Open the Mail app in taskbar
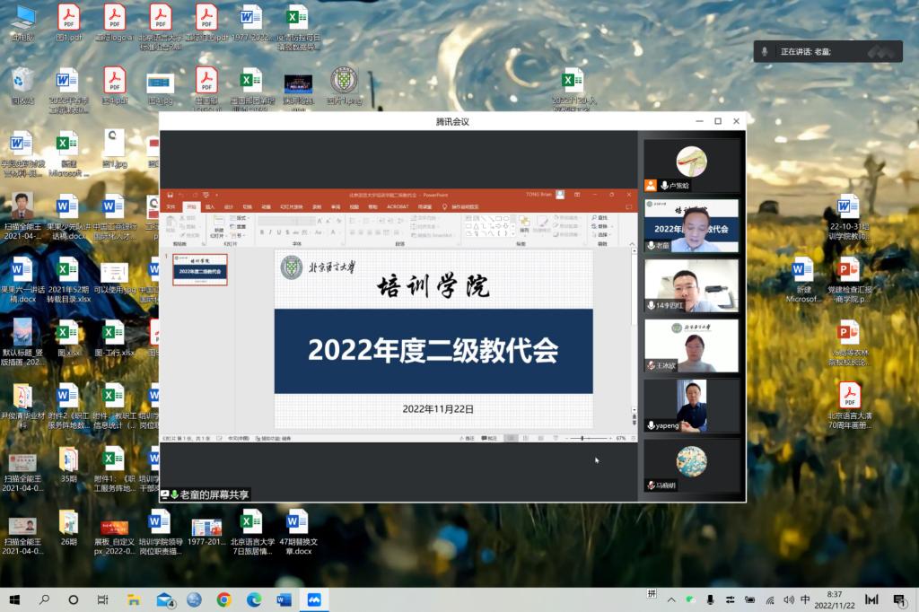 click(x=165, y=599)
